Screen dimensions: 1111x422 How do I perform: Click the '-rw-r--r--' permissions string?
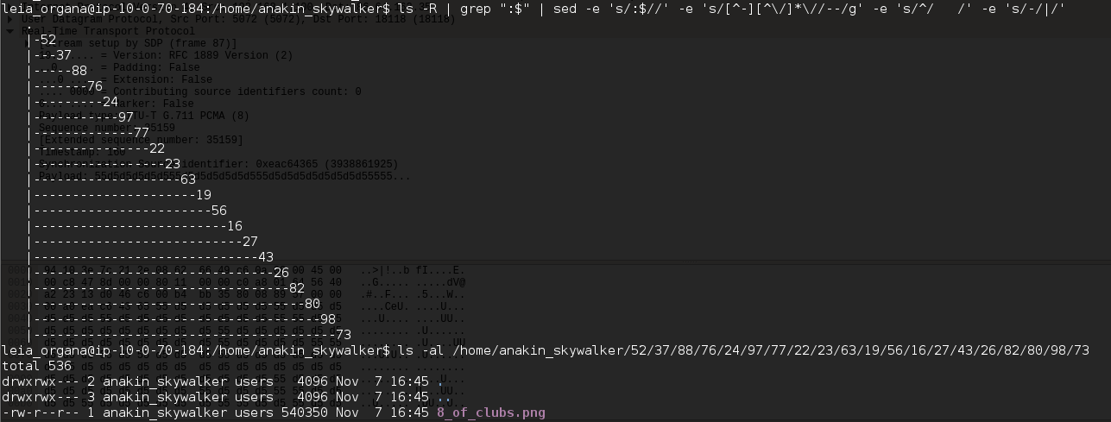[x=41, y=413]
